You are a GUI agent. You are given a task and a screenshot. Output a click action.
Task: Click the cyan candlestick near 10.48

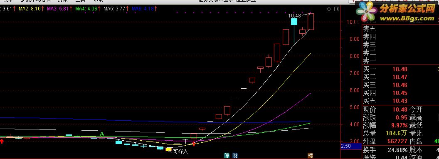pyautogui.click(x=294, y=22)
